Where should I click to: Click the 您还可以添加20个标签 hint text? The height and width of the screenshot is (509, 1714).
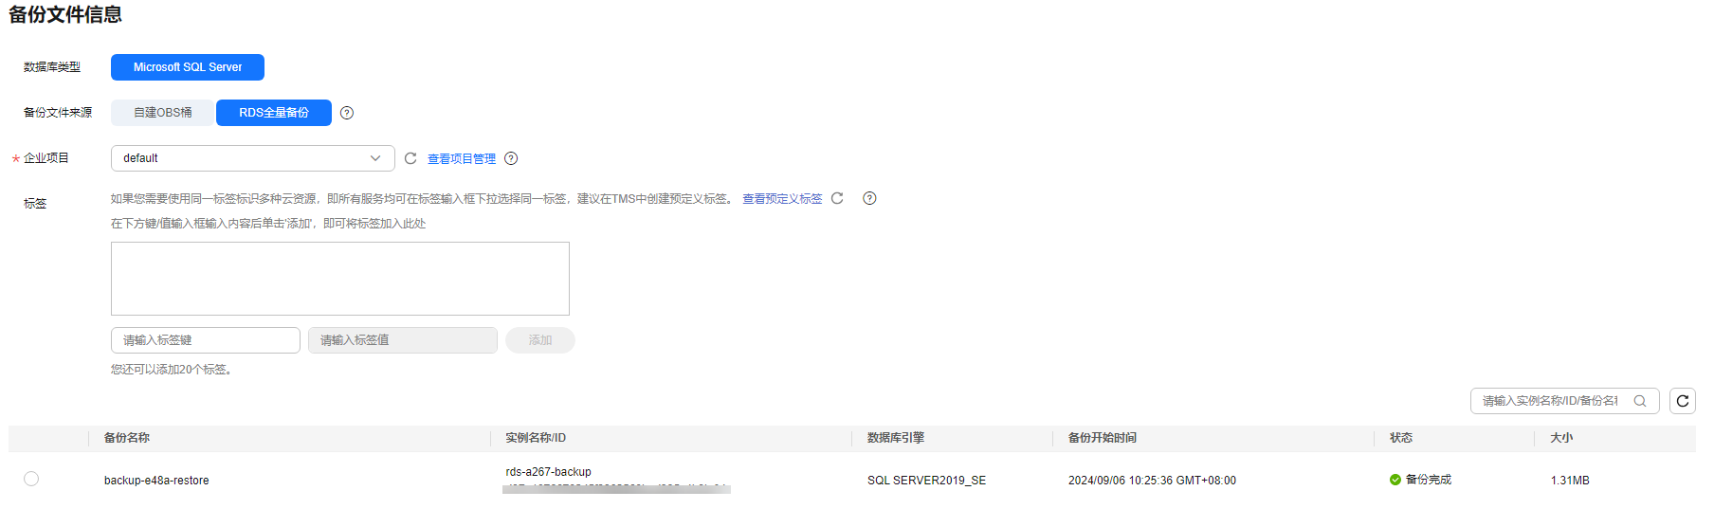pyautogui.click(x=172, y=370)
